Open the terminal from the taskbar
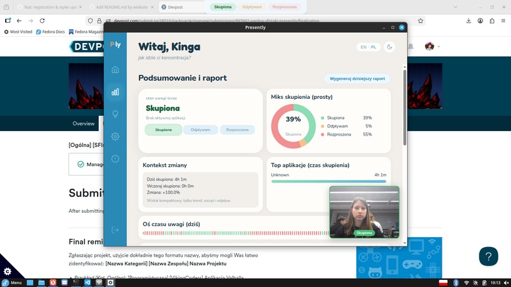This screenshot has width=511, height=287. pyautogui.click(x=75, y=283)
